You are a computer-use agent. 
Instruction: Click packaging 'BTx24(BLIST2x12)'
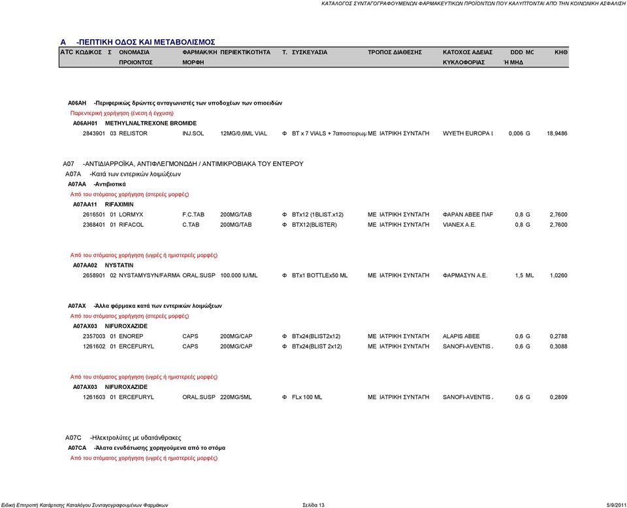point(316,336)
